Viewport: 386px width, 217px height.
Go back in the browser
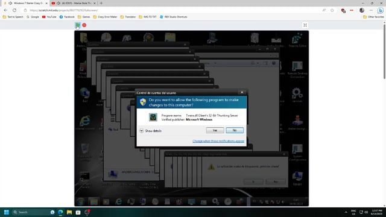click(x=5, y=10)
